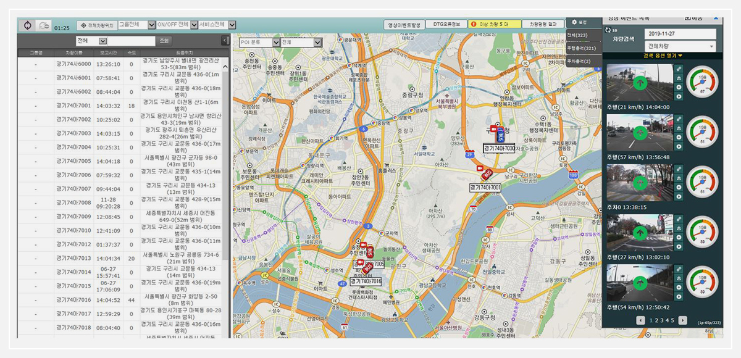Screen dimensions: 741x358
Task: Open the POI 분류 dropdown on map
Action: click(259, 43)
